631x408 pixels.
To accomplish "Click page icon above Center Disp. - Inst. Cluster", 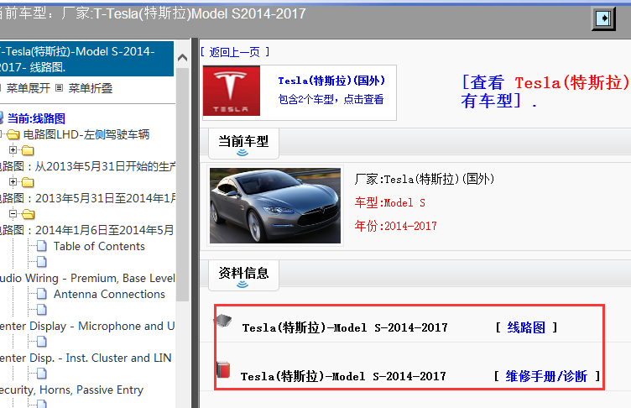I will (41, 342).
